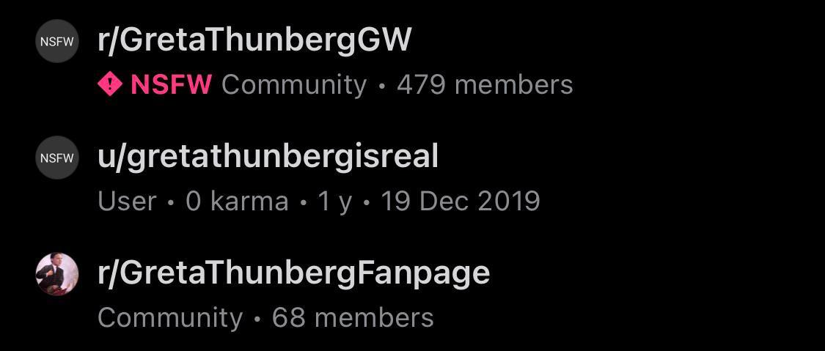
Task: Tap the first search result row
Action: [412, 60]
